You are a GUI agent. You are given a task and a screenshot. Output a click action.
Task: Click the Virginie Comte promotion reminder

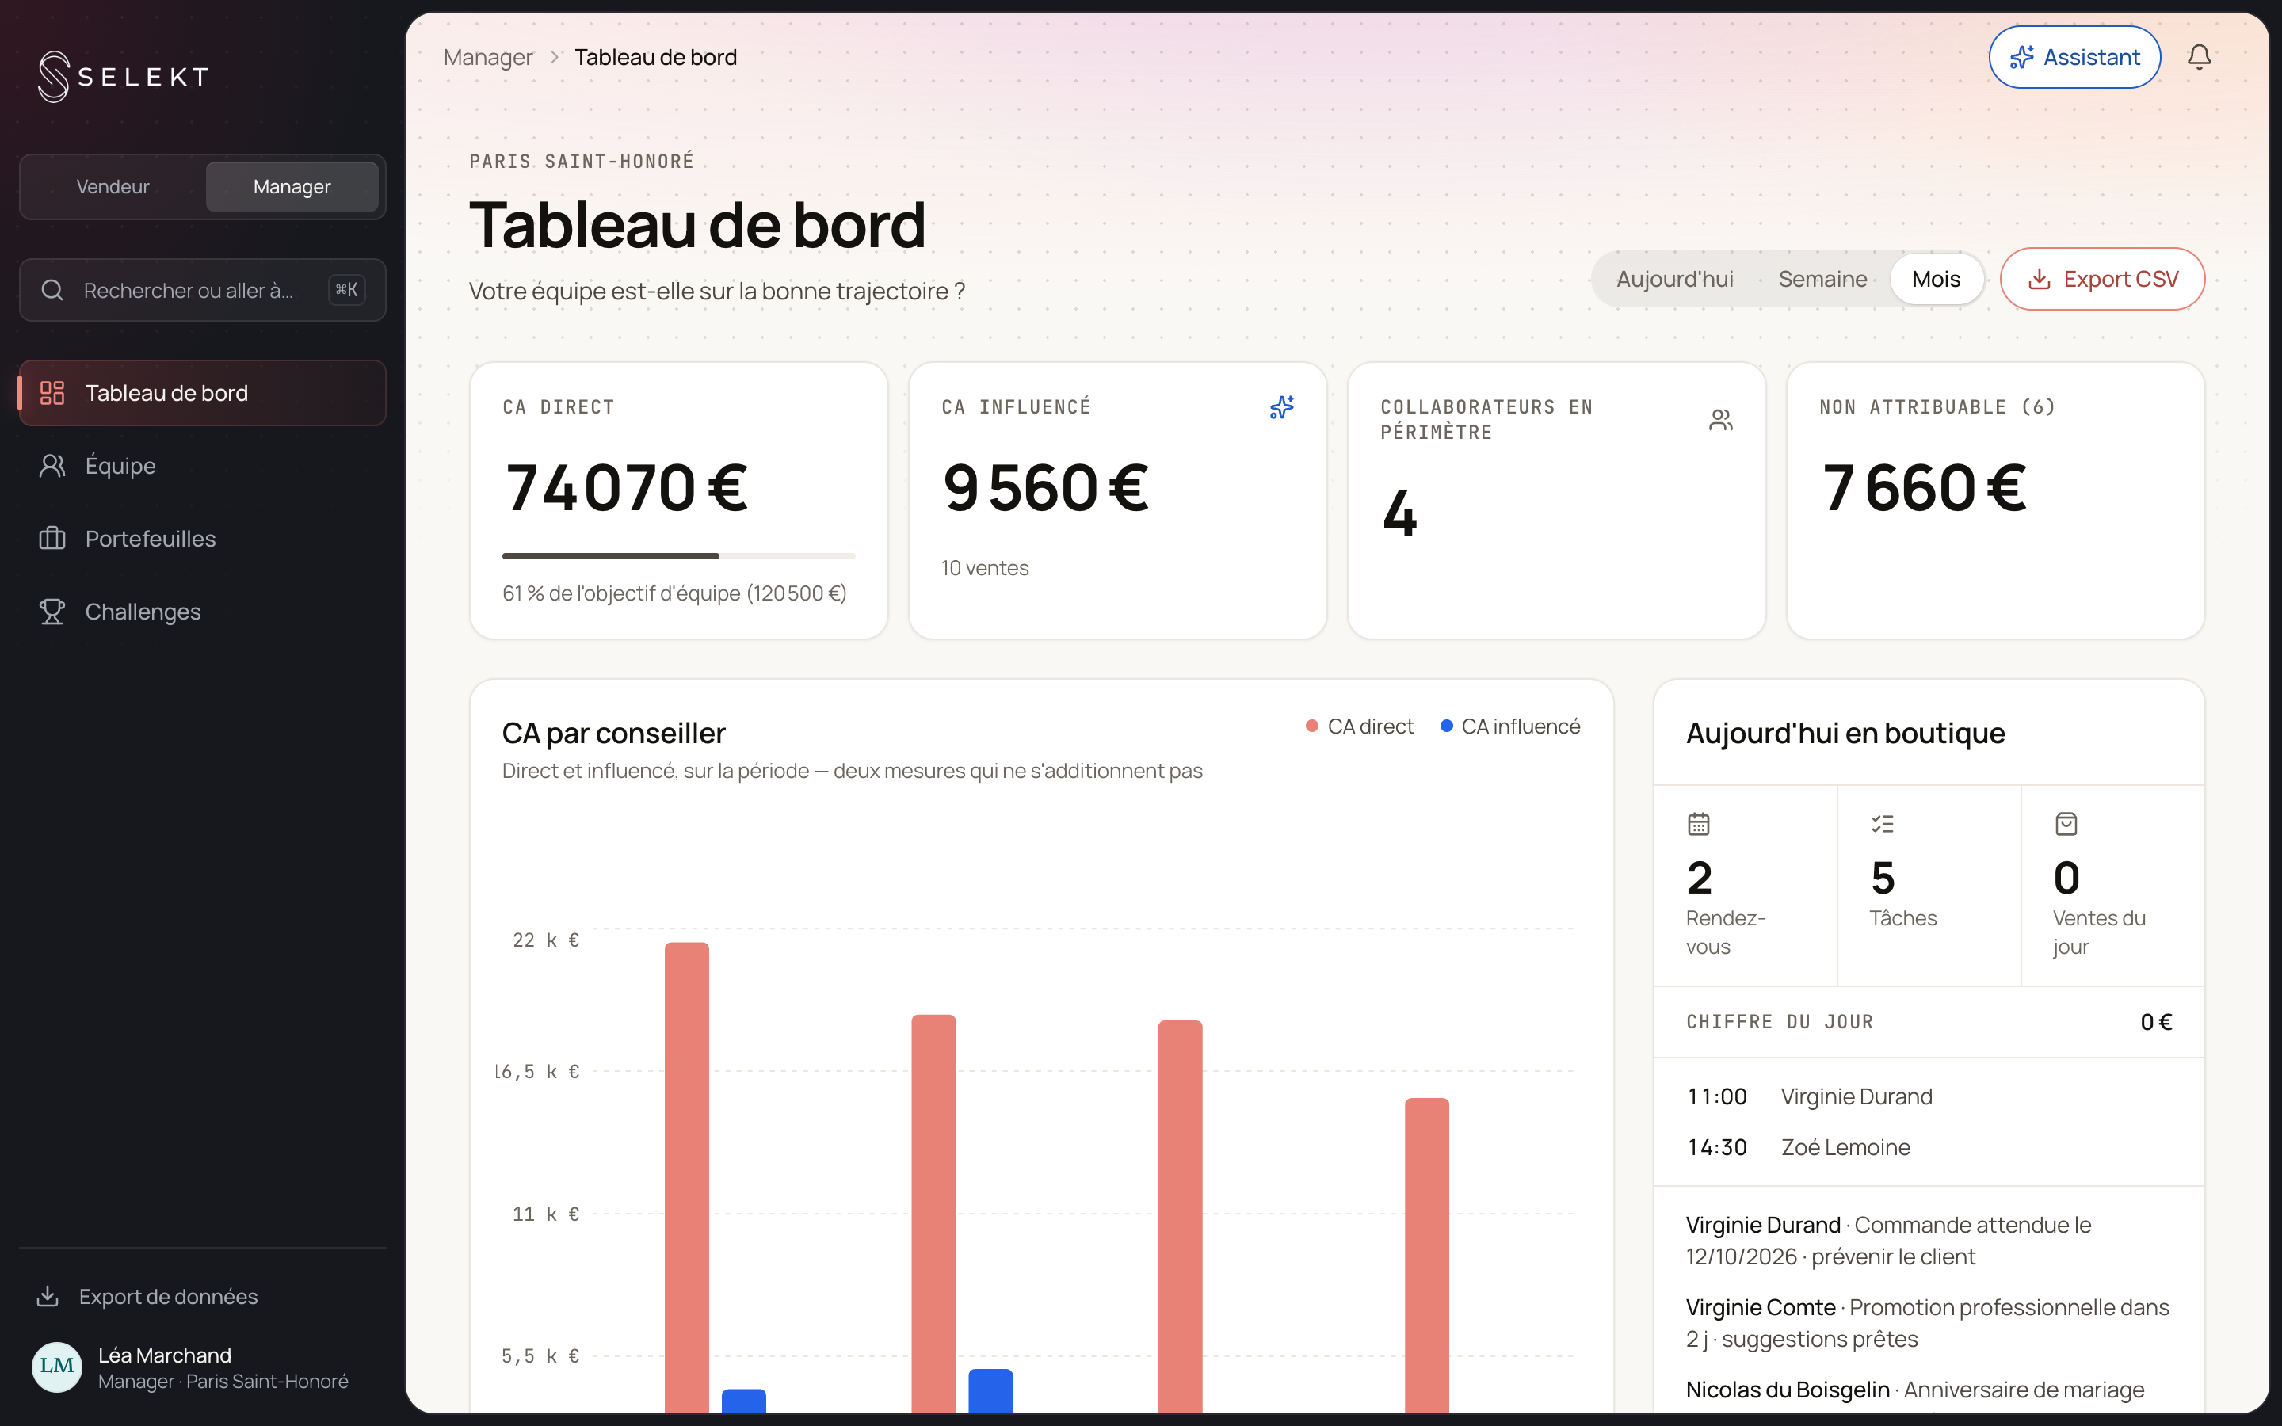pos(1929,1323)
